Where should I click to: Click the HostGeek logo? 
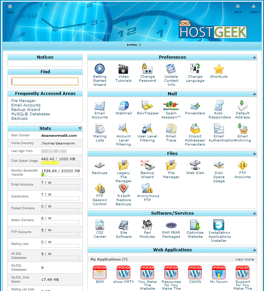tap(213, 29)
